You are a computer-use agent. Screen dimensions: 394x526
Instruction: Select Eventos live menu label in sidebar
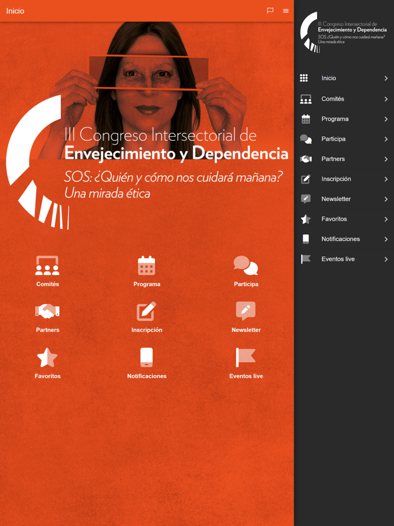[338, 259]
